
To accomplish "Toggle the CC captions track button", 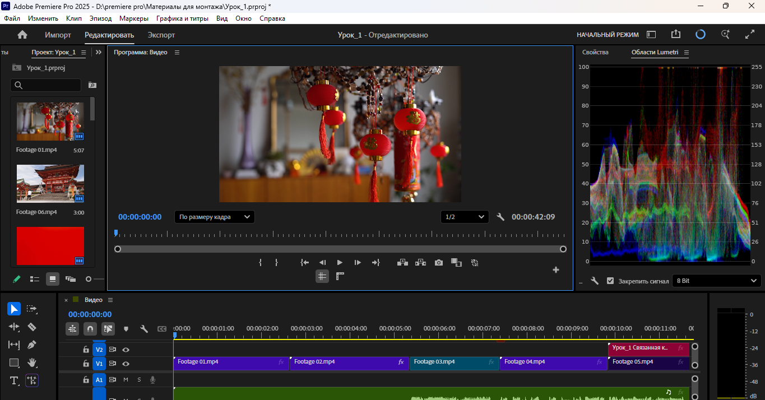I will (x=162, y=329).
